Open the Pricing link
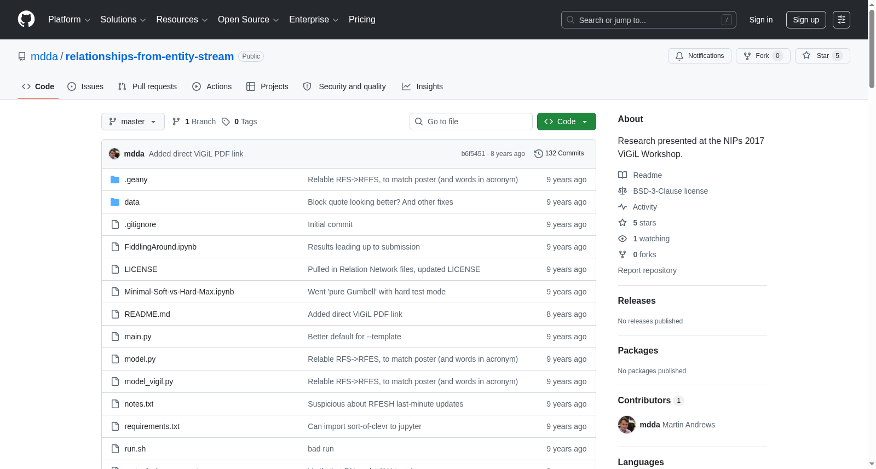This screenshot has width=876, height=469. pyautogui.click(x=362, y=20)
